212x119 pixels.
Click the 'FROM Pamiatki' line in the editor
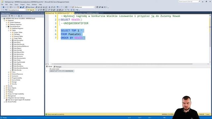[71, 34]
